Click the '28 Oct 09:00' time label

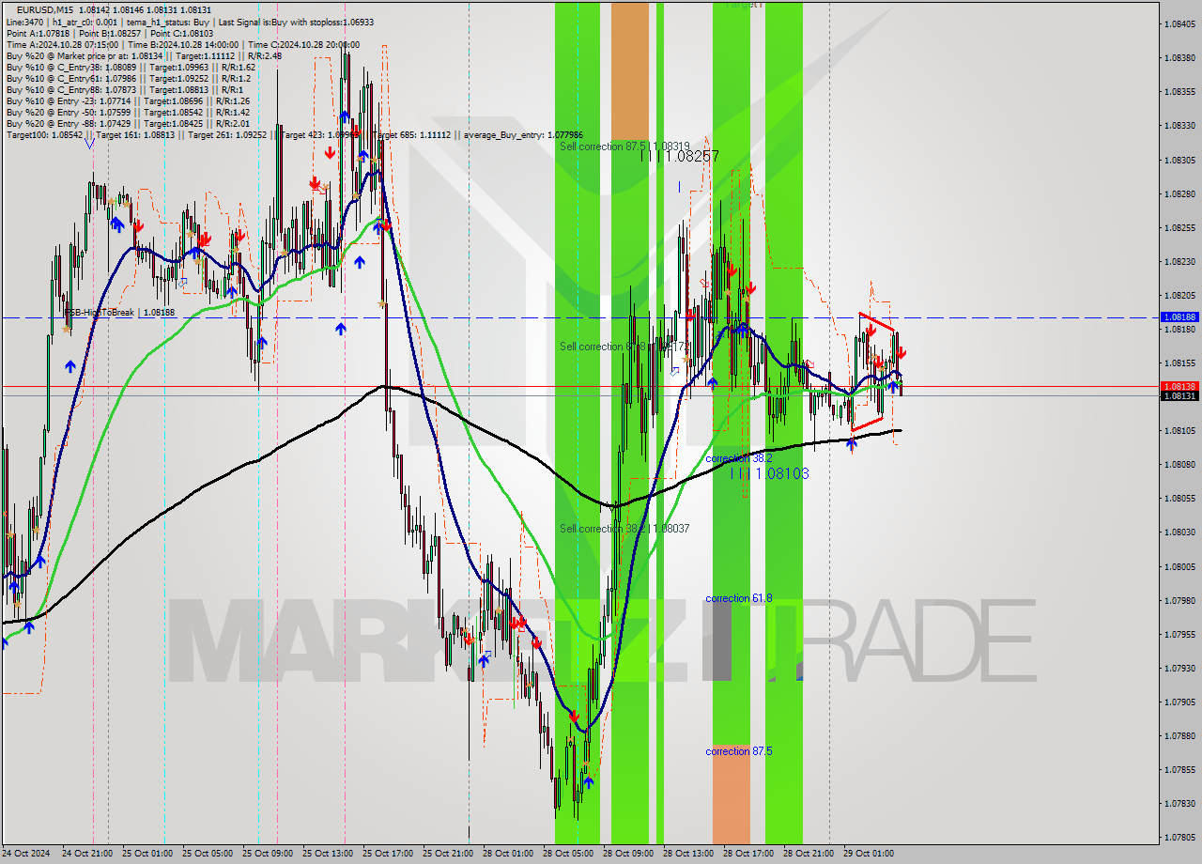click(629, 854)
